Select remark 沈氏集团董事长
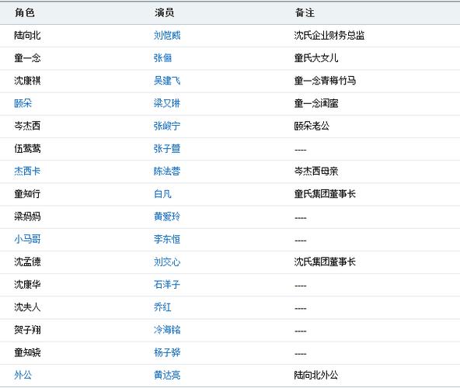460x388 pixels. [325, 262]
